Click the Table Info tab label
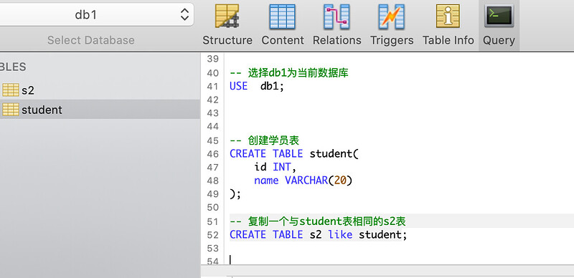 tap(448, 40)
